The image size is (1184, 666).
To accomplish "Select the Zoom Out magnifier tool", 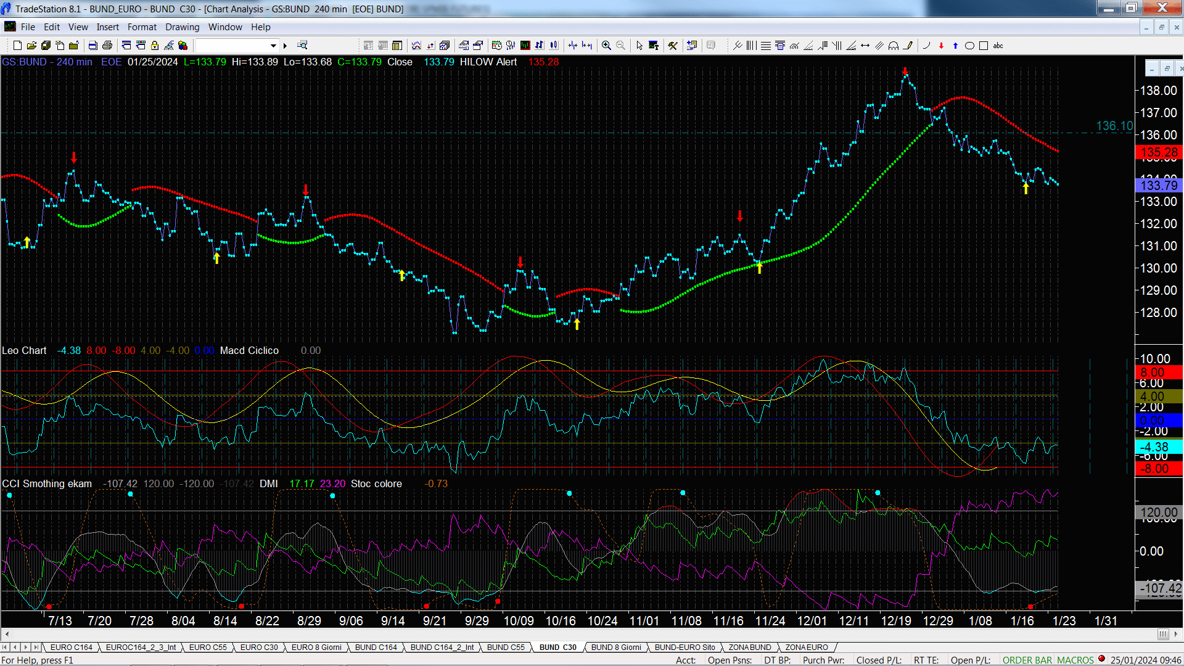I will pos(620,46).
